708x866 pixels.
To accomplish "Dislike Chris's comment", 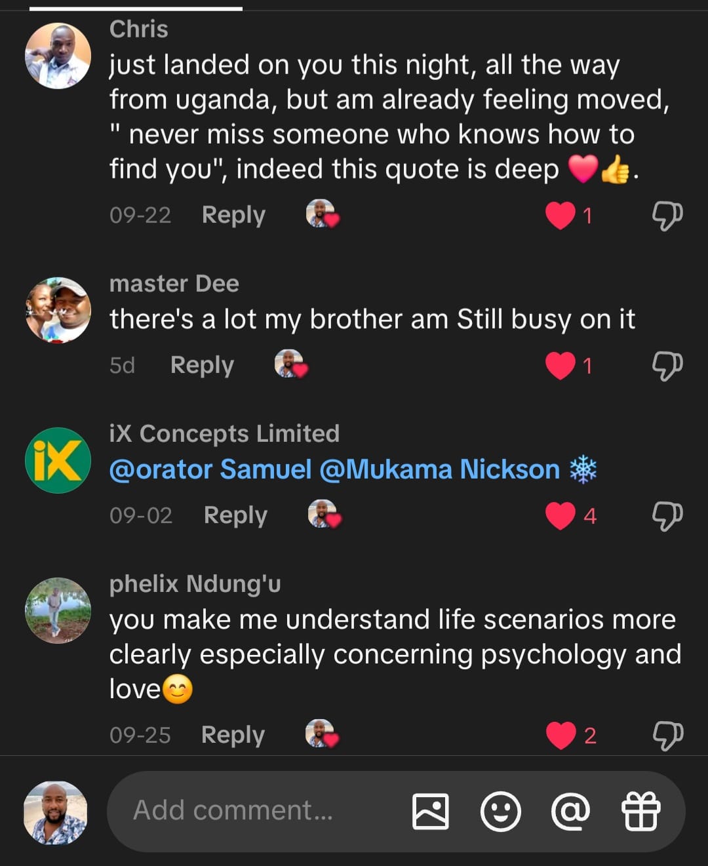I will click(667, 215).
